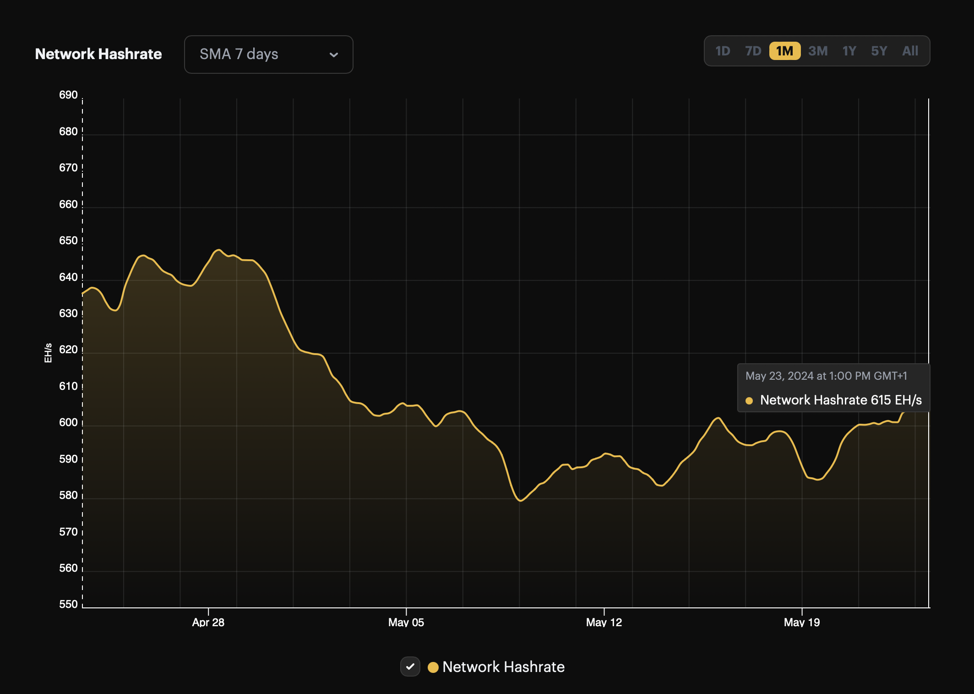Image resolution: width=974 pixels, height=694 pixels.
Task: Choose the 1Y time range
Action: click(849, 51)
